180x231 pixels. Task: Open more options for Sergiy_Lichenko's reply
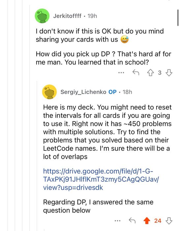118,221
